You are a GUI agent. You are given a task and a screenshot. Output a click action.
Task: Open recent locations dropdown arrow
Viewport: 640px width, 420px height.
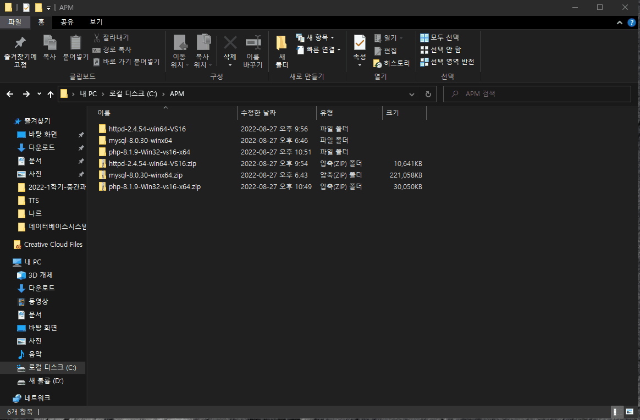tap(39, 94)
